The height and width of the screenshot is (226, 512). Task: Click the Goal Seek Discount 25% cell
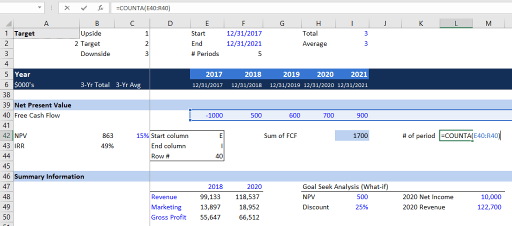tap(352, 207)
